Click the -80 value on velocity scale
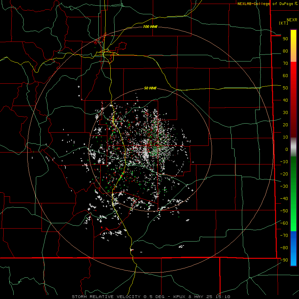Screen dimensions: 299x299 click(284, 248)
